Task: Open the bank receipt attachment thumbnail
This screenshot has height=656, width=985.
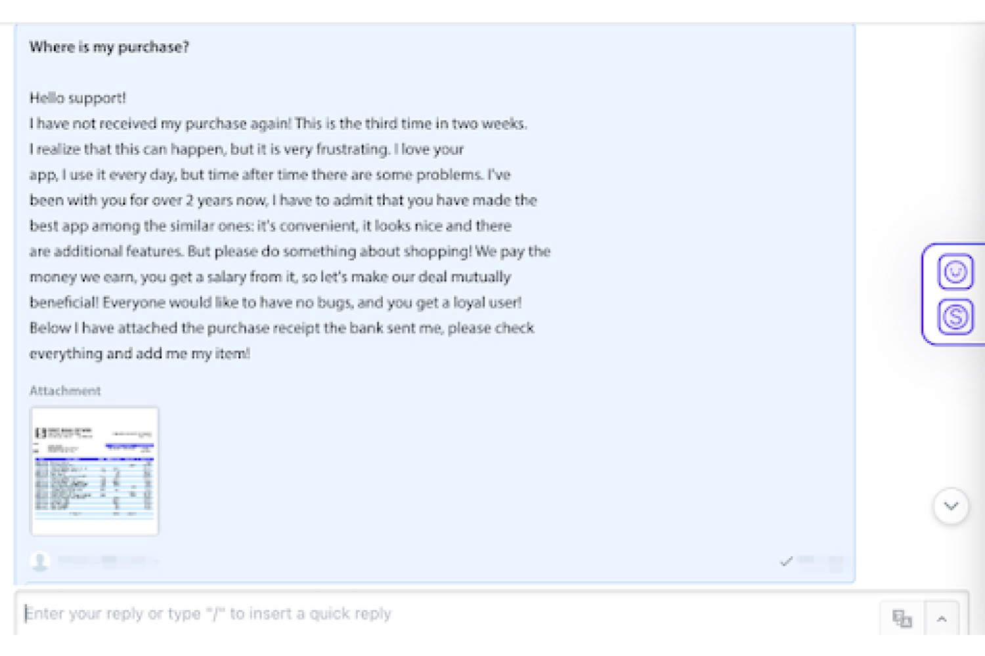Action: (95, 471)
